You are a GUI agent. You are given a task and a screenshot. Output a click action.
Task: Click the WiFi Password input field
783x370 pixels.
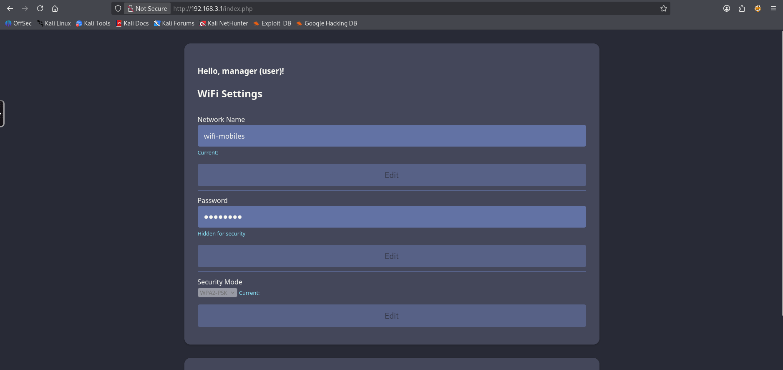click(x=391, y=217)
